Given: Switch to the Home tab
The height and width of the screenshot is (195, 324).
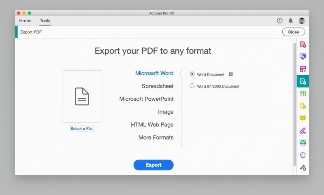Looking at the screenshot, I should [25, 21].
